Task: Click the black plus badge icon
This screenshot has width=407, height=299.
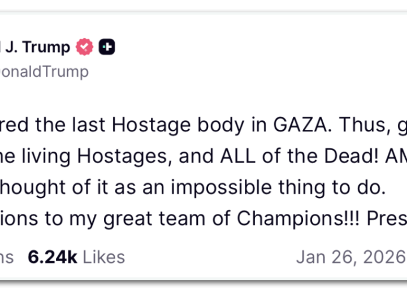Action: (107, 47)
